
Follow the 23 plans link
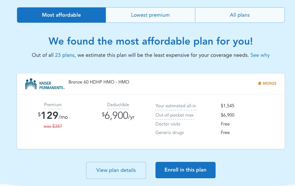65,55
